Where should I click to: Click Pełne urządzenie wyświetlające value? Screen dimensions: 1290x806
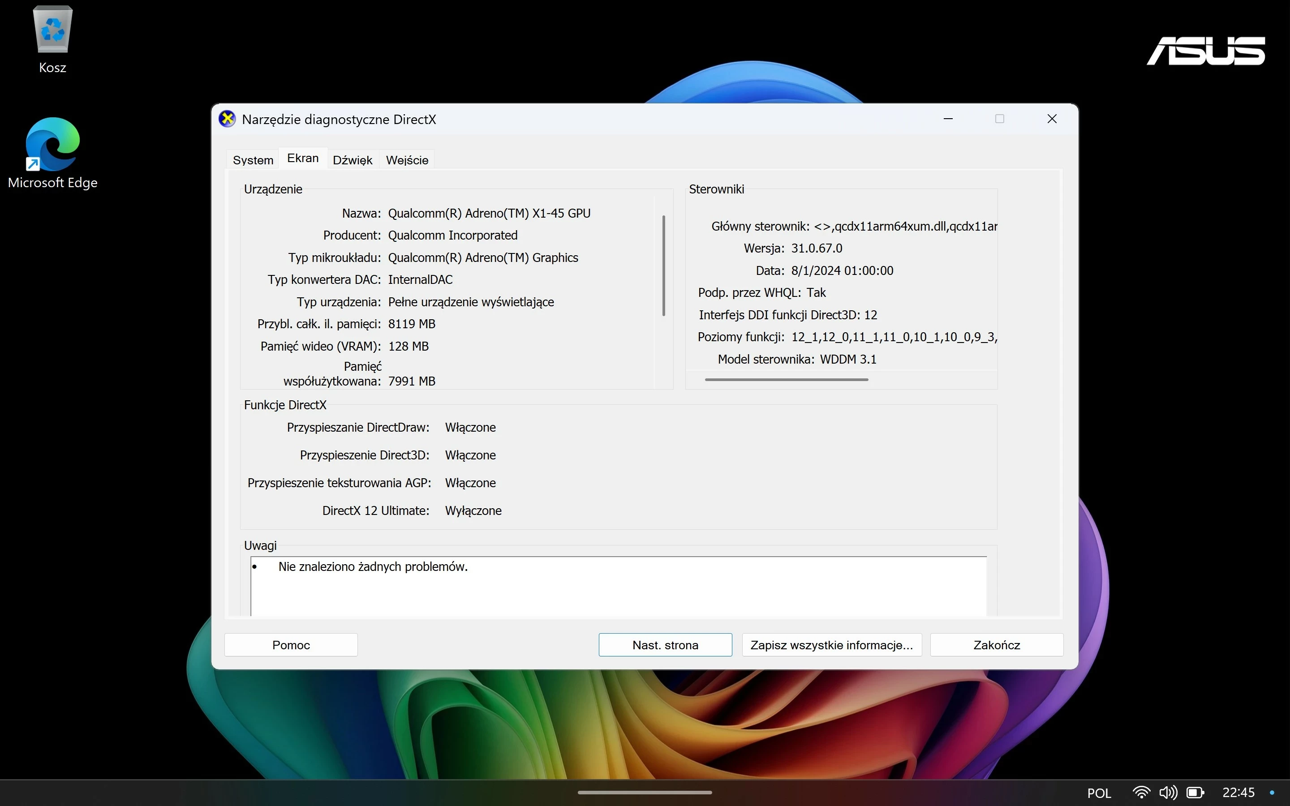tap(471, 302)
